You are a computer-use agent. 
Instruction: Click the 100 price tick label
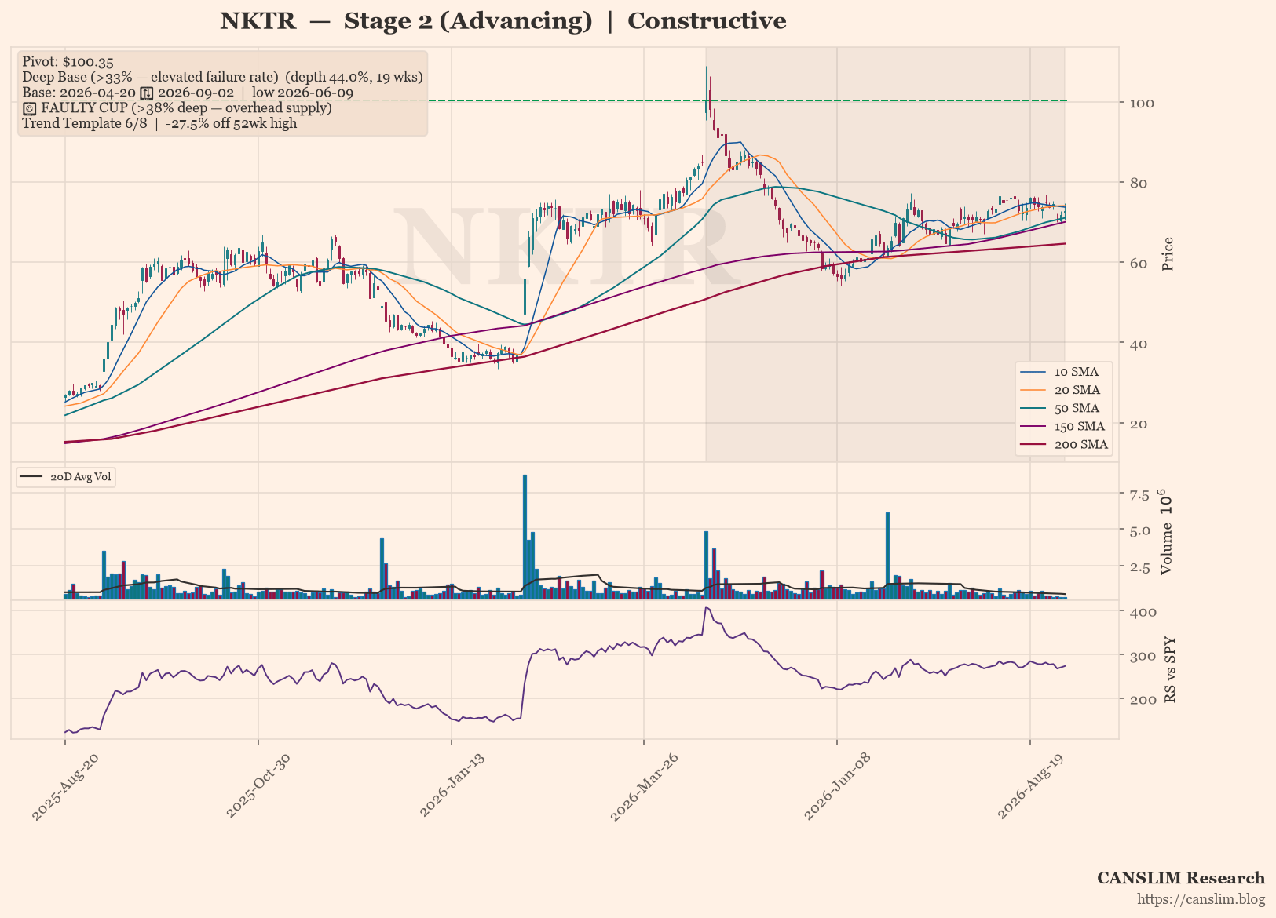click(x=1142, y=103)
